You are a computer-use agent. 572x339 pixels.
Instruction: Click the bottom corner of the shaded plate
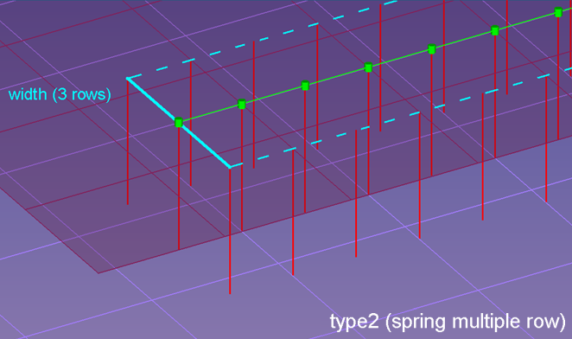tap(99, 273)
